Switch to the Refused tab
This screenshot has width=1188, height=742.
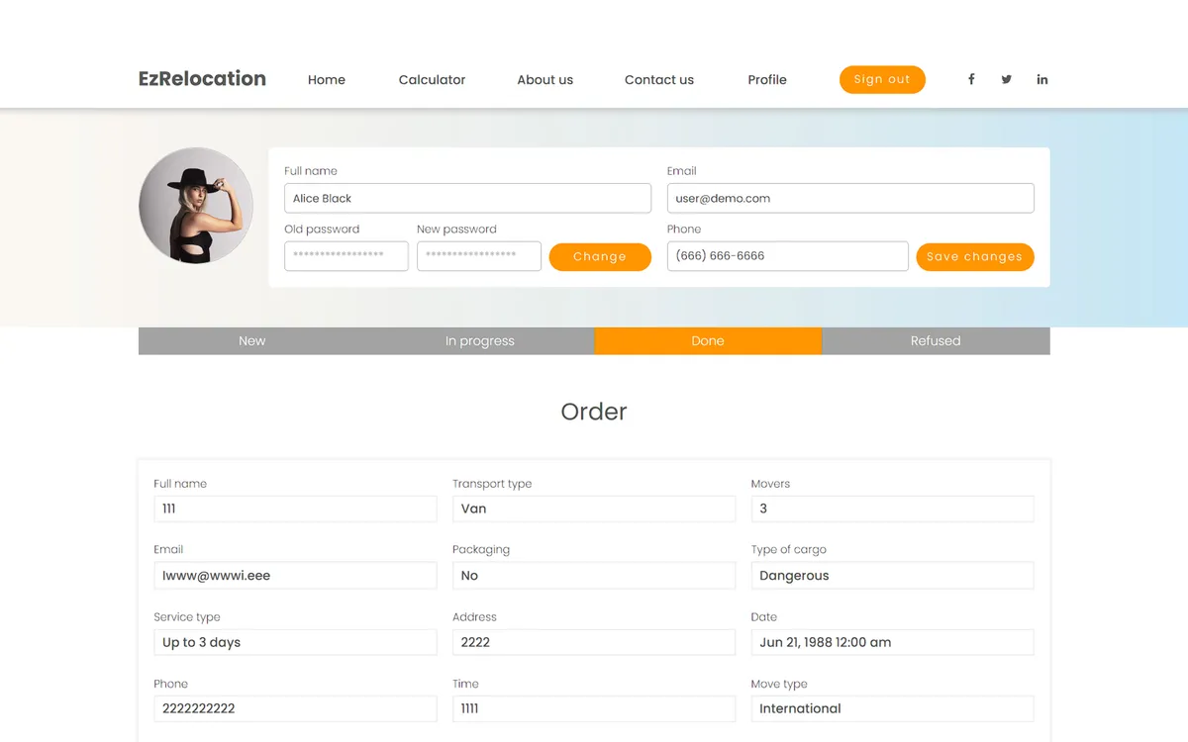(x=936, y=340)
